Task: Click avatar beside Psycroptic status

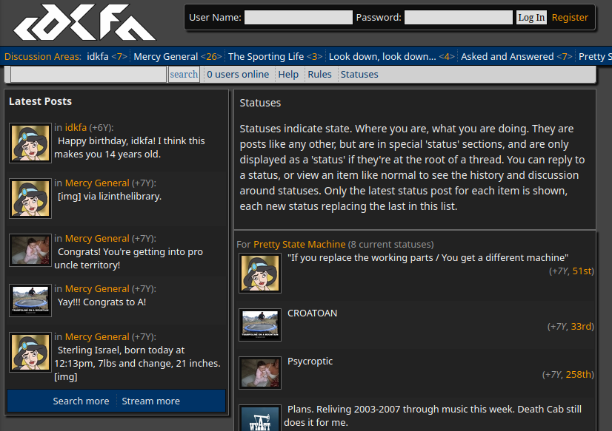Action: [x=260, y=373]
